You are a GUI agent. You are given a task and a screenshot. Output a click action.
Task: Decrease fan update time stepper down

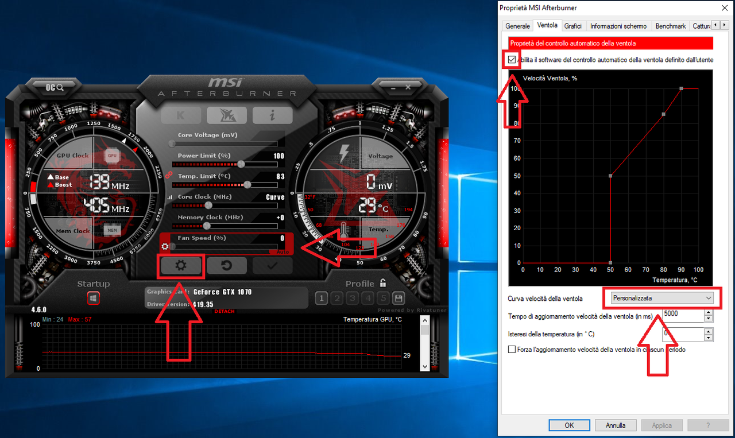point(709,318)
